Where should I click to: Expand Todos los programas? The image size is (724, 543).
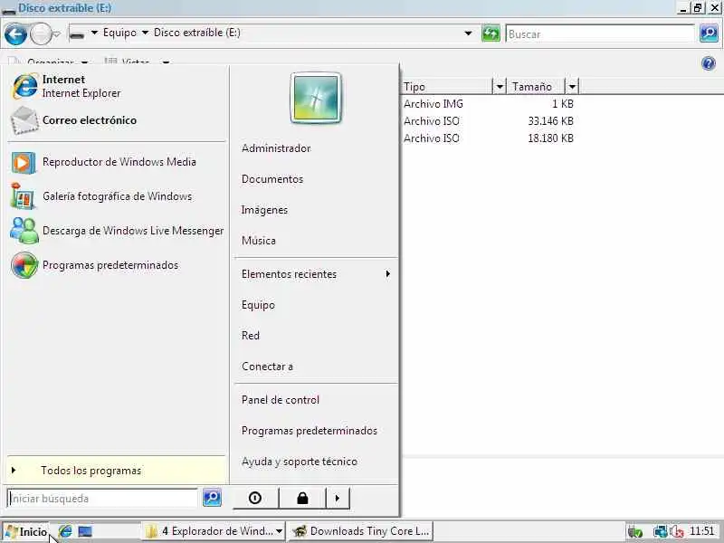click(x=117, y=471)
